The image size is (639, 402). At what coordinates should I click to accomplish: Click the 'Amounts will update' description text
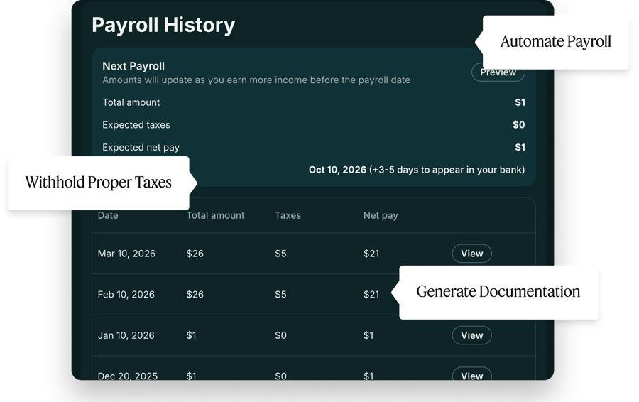coord(256,80)
